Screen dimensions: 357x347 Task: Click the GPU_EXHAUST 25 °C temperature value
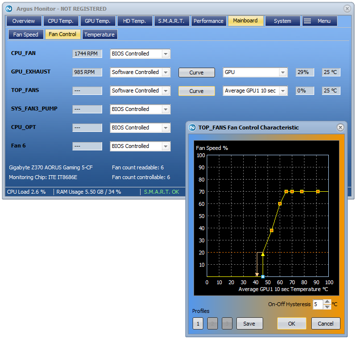(x=331, y=72)
